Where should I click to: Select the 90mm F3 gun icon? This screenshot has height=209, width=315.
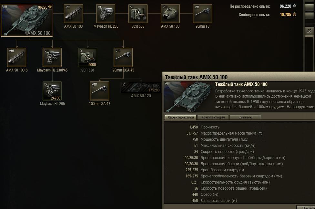[x=202, y=14]
